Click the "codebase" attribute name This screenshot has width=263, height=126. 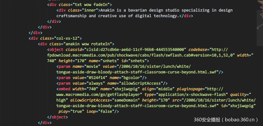tap(198, 50)
